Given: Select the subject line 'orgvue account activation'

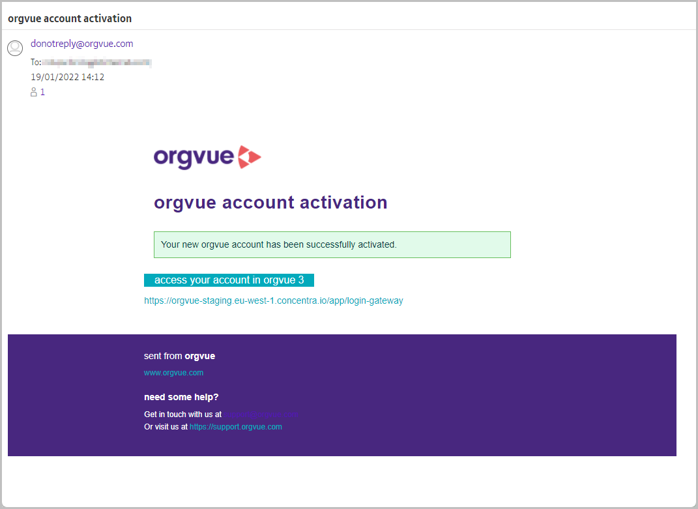Looking at the screenshot, I should tap(69, 18).
